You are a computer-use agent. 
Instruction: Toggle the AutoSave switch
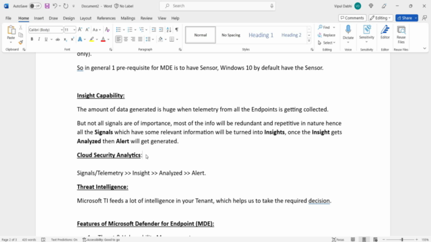pyautogui.click(x=35, y=6)
